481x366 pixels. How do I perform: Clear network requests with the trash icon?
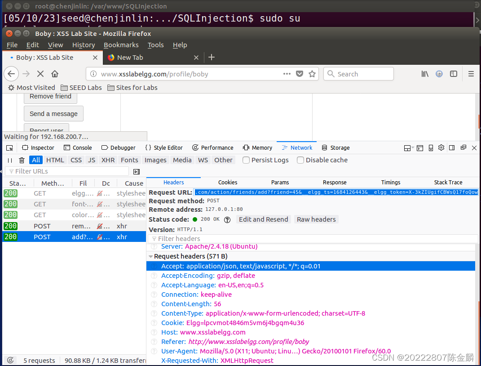coord(22,160)
